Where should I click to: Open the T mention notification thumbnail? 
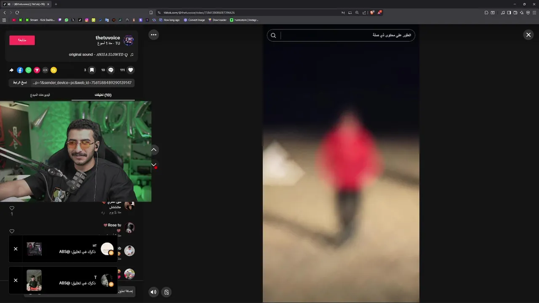(x=34, y=280)
